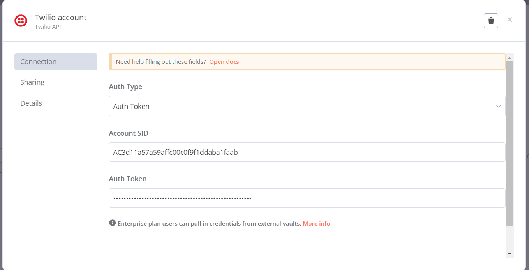Click the Auth Token field label
This screenshot has height=270, width=529.
[x=128, y=179]
